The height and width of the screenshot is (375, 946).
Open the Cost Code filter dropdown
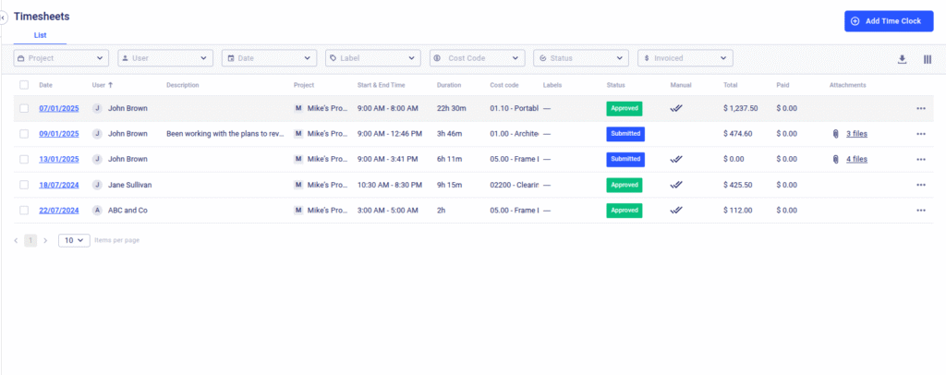[478, 58]
